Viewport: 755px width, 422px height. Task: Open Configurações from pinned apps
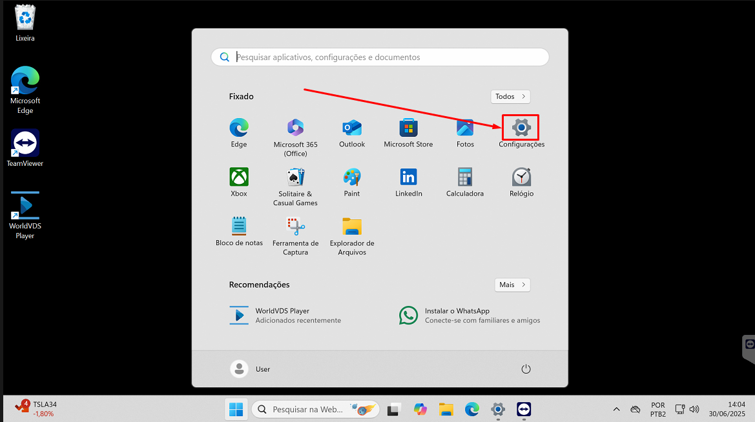point(521,133)
